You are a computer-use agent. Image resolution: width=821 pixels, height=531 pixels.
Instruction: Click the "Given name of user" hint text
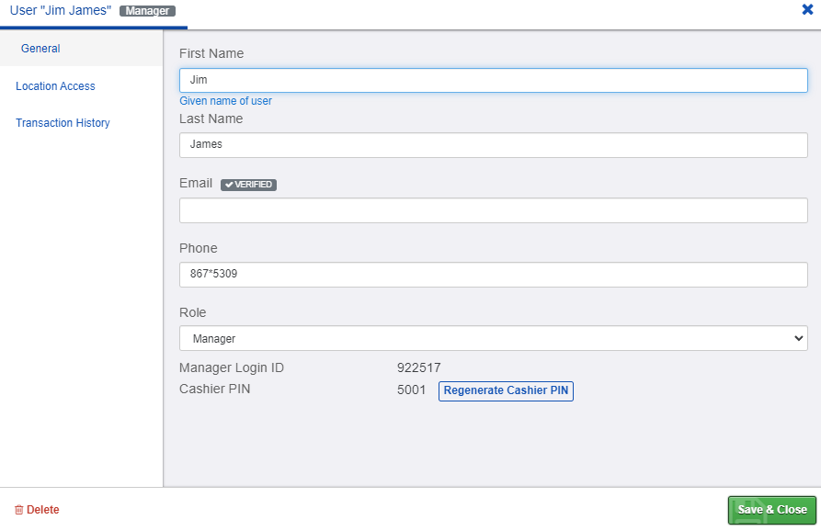225,101
